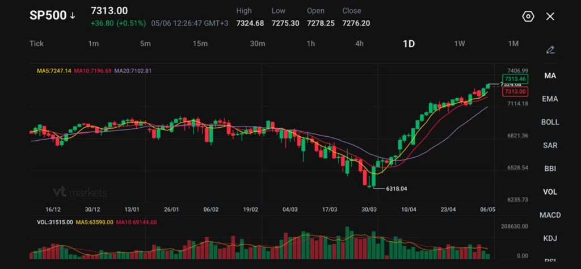Select the 1m timeframe
Viewport: 581px width, 269px height.
[x=94, y=44]
